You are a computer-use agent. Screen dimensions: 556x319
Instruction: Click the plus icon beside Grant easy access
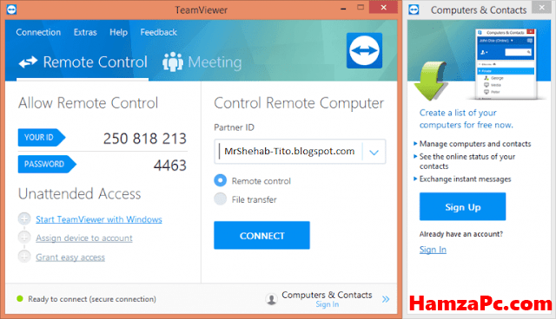(24, 256)
